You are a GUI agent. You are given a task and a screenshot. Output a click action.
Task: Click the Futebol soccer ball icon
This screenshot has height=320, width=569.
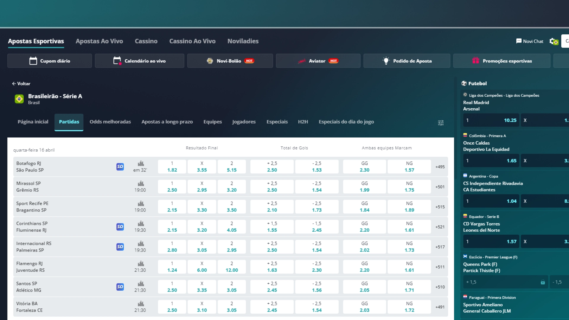(x=464, y=84)
